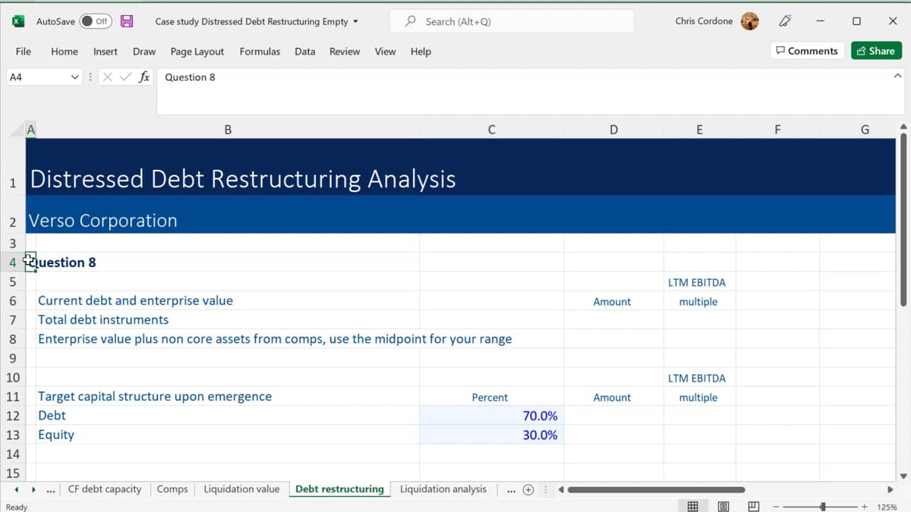Click the horizontal scrollbar thumb
The width and height of the screenshot is (911, 512).
coord(656,490)
